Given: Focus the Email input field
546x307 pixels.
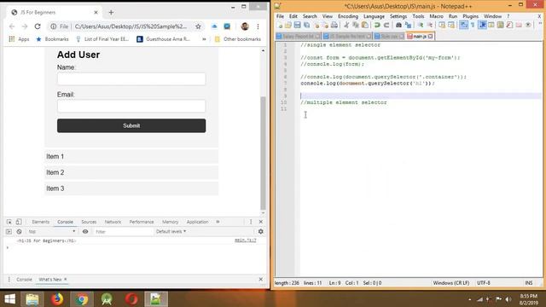Looking at the screenshot, I should (x=131, y=106).
